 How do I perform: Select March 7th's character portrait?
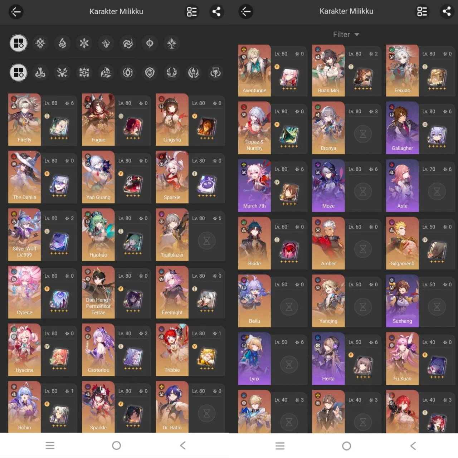tap(254, 186)
